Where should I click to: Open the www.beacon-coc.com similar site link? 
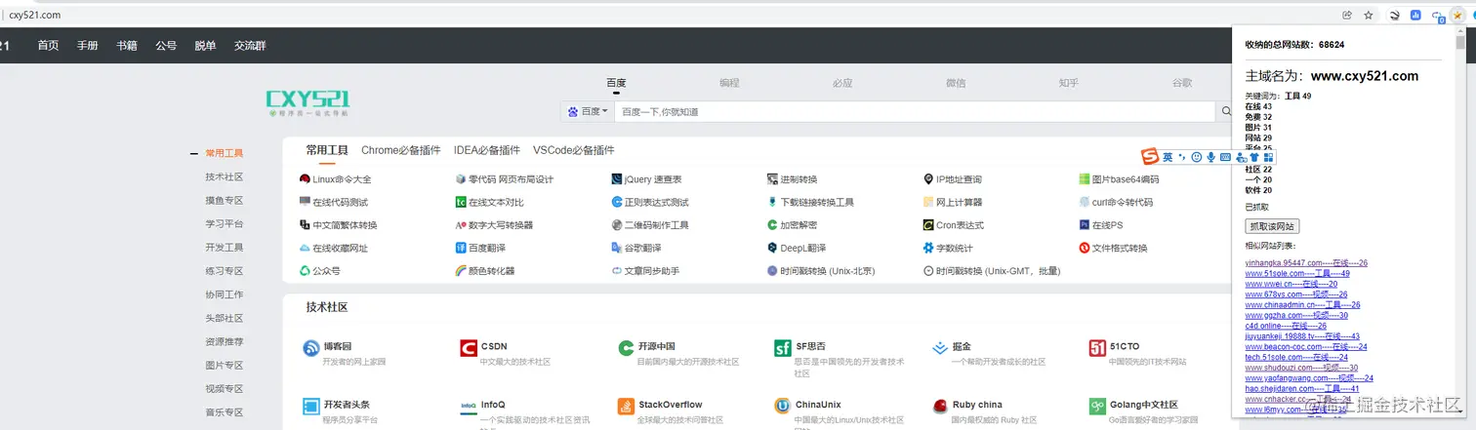1306,347
